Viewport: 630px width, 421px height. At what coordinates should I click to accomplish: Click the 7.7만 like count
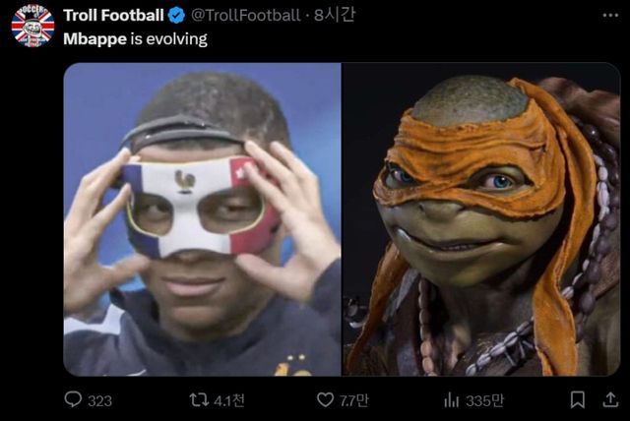354,400
